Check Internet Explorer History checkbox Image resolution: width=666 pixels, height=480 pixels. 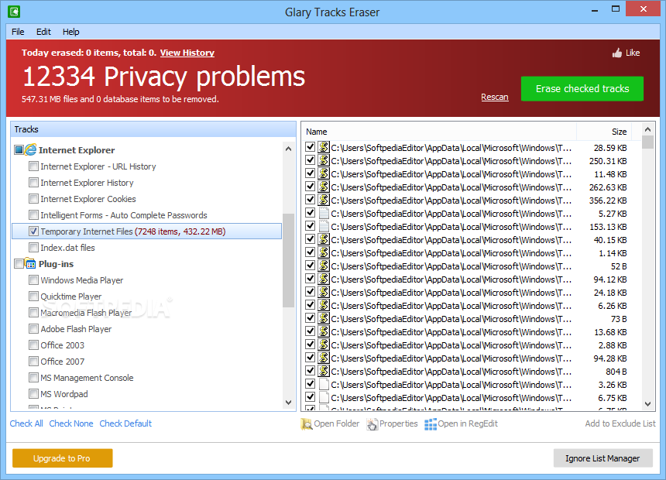tap(33, 182)
